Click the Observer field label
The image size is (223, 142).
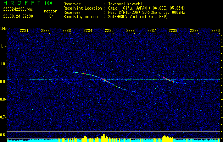[72, 4]
